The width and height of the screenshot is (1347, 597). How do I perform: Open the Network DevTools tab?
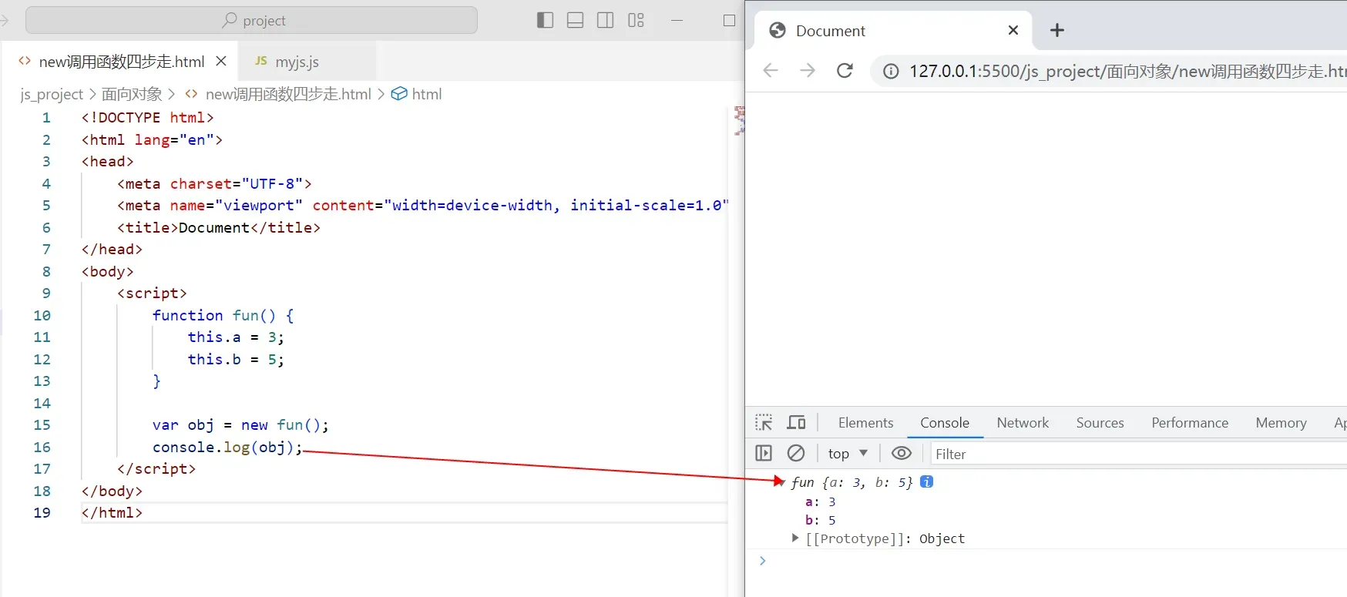(x=1023, y=423)
